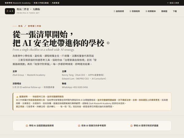Click the 主辦 section label

(15, 71)
